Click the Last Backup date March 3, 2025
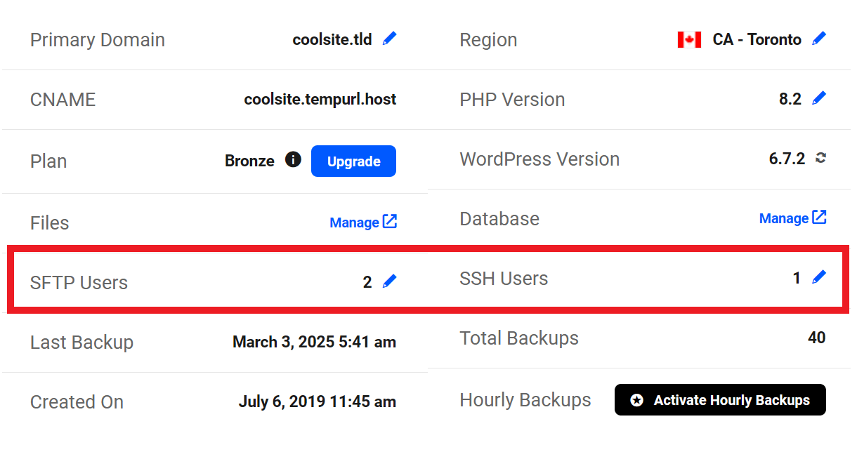The height and width of the screenshot is (452, 857). tap(314, 343)
